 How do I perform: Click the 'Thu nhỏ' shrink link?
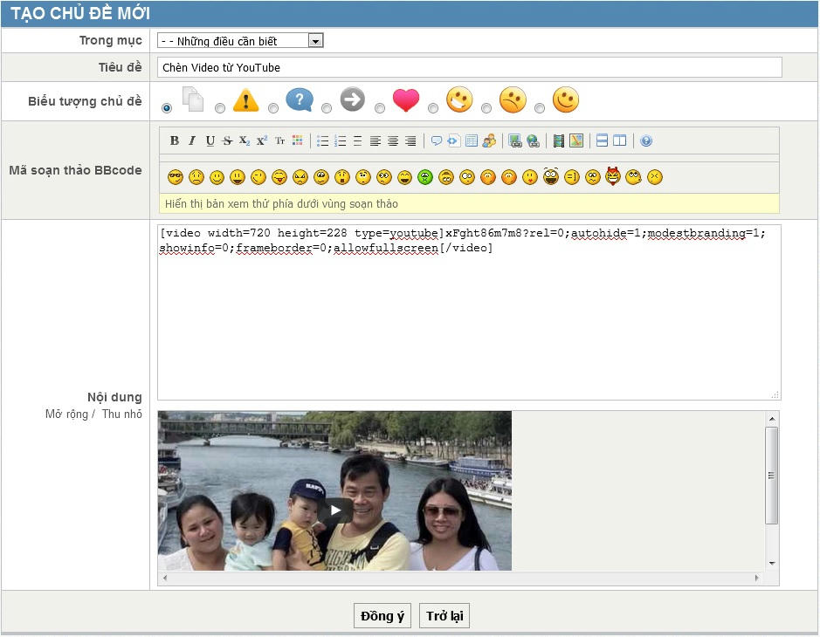coord(122,414)
